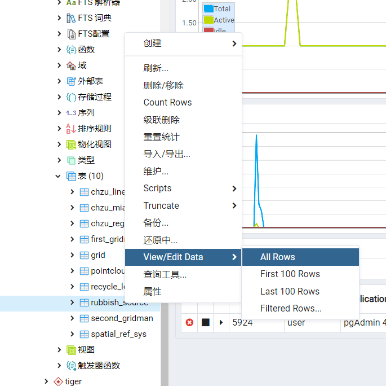Open the Truncate submenu
The height and width of the screenshot is (386, 386).
pos(183,205)
